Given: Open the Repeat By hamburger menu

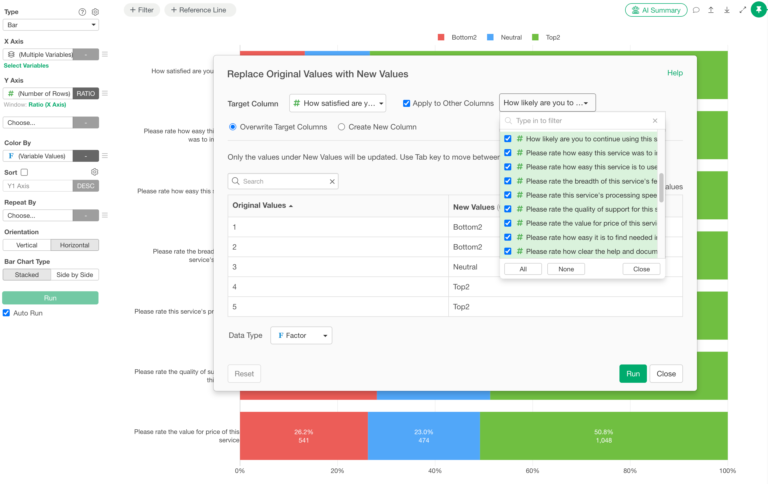Looking at the screenshot, I should coord(105,215).
